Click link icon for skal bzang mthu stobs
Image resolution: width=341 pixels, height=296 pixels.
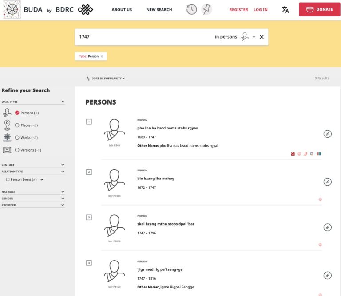tap(327, 227)
